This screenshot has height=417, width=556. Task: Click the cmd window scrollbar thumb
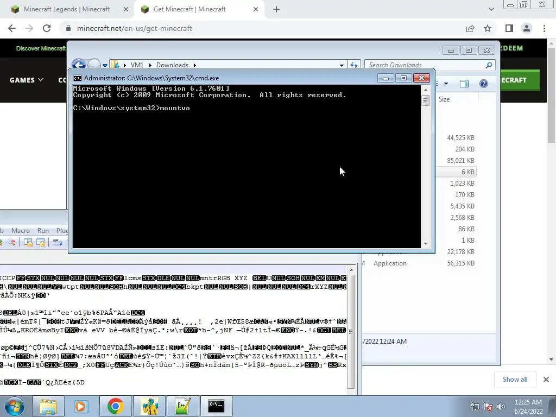coord(426,100)
